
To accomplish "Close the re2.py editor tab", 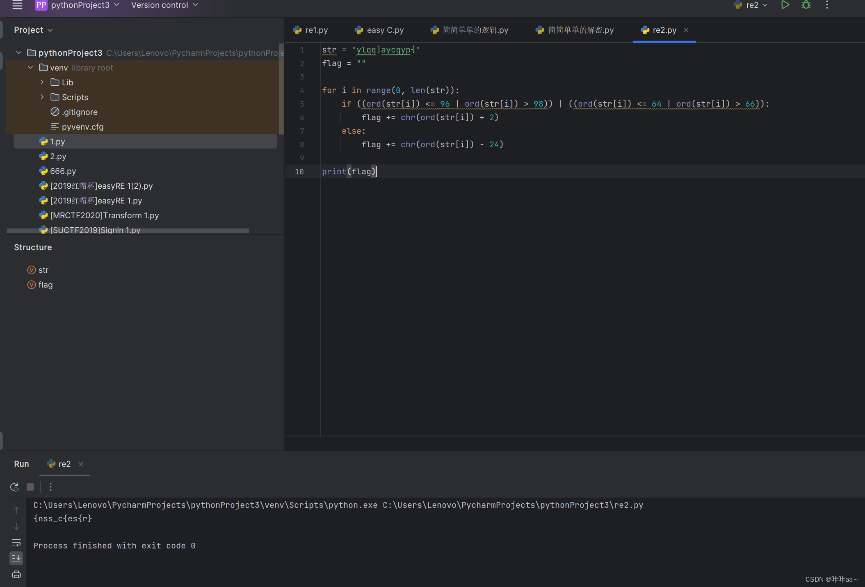I will pos(686,30).
